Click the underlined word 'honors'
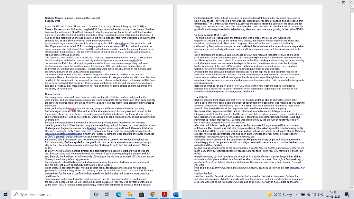354x199 pixels. click(x=72, y=108)
